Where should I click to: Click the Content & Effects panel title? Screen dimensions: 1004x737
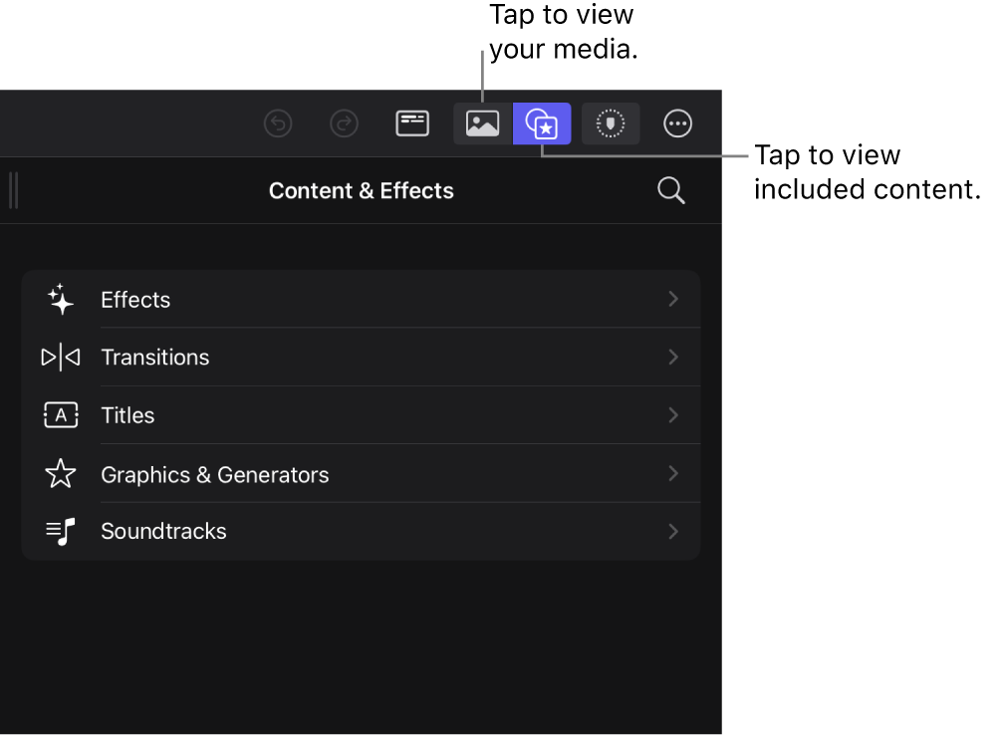tap(361, 191)
